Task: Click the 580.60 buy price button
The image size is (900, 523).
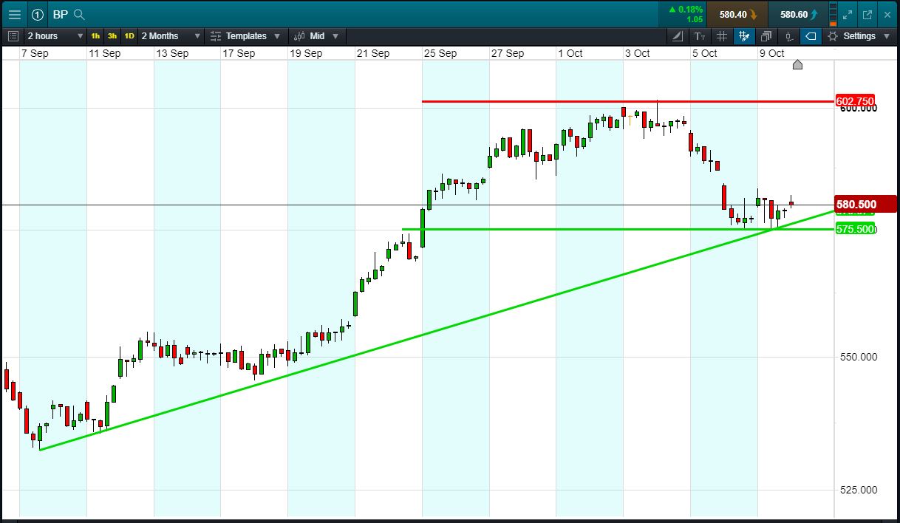Action: (x=798, y=14)
